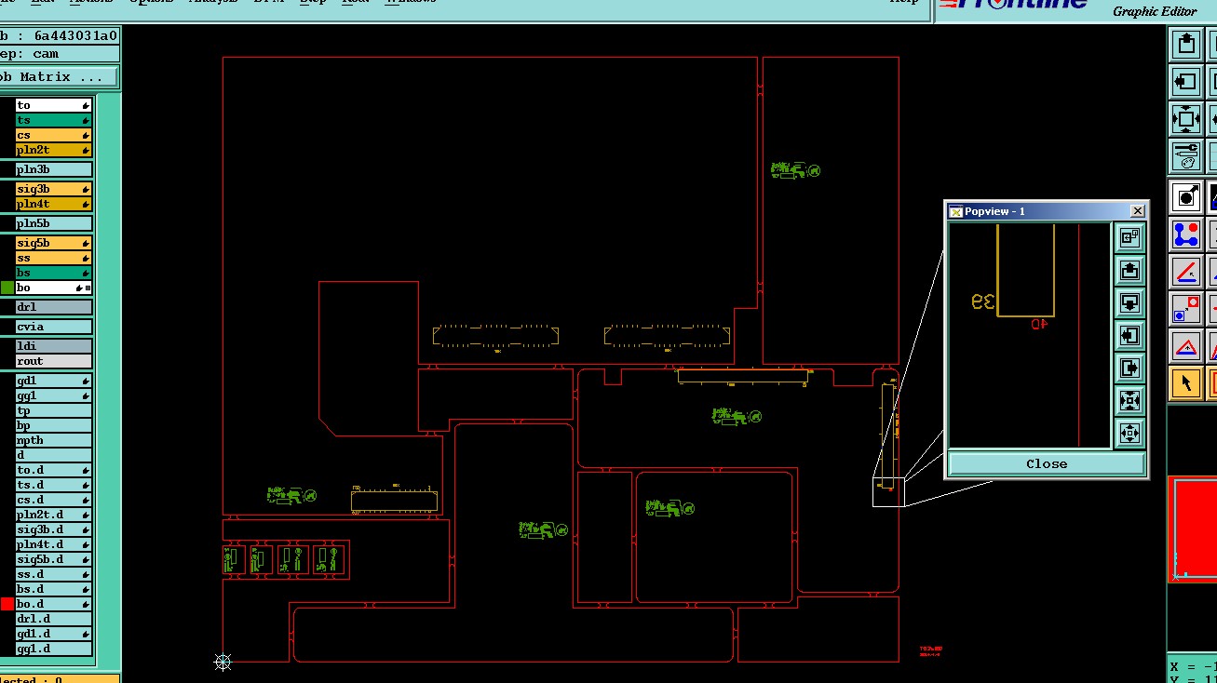Select the snap points tool icon
This screenshot has height=683, width=1217.
coord(1186,308)
